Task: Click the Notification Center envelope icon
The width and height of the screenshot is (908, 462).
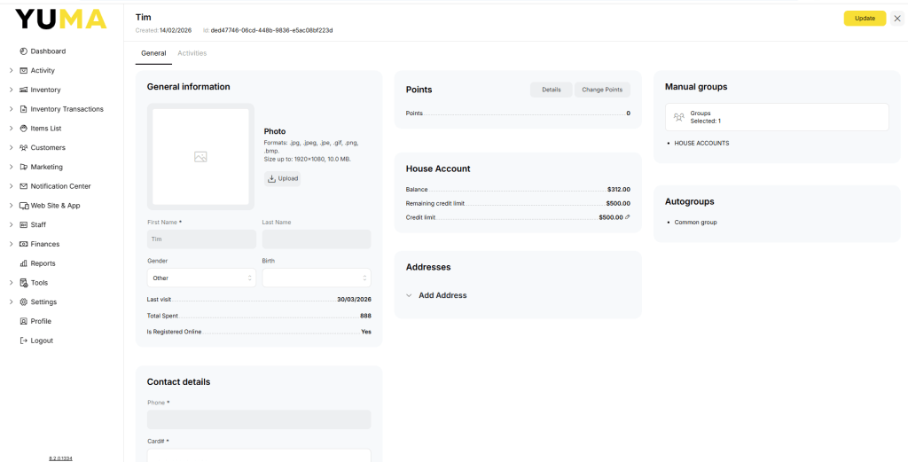Action: (23, 186)
